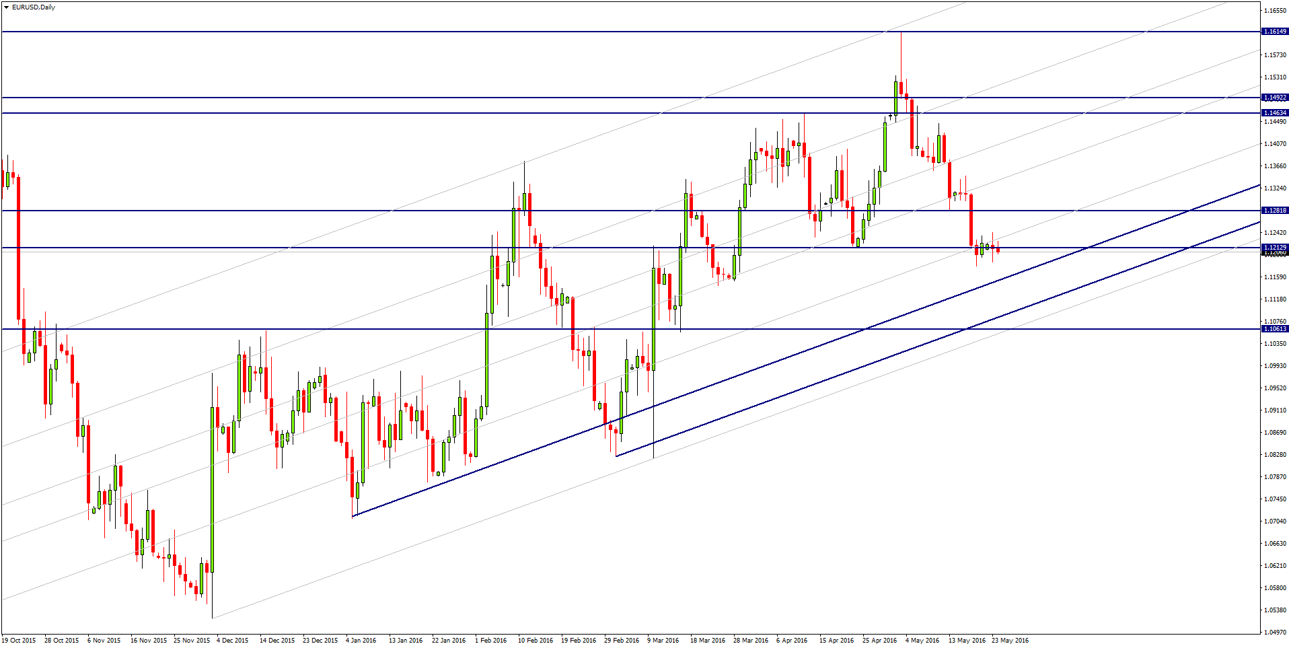The image size is (1289, 648).
Task: Click the 14 Dec 2015 date label
Action: tap(277, 641)
